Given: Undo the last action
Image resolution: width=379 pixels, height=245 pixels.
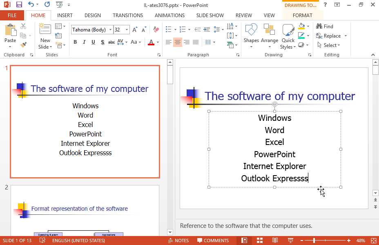Looking at the screenshot, I should pos(31,4).
